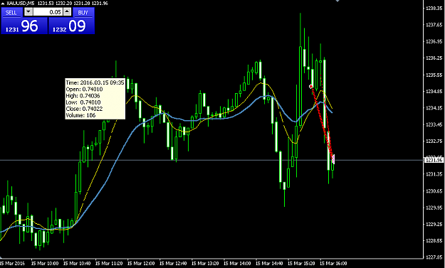The width and height of the screenshot is (445, 268).
Task: Click the 1234.85 price scale label
Action: click(434, 91)
